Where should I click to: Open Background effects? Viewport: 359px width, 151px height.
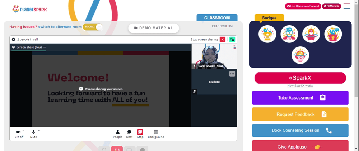156,134
